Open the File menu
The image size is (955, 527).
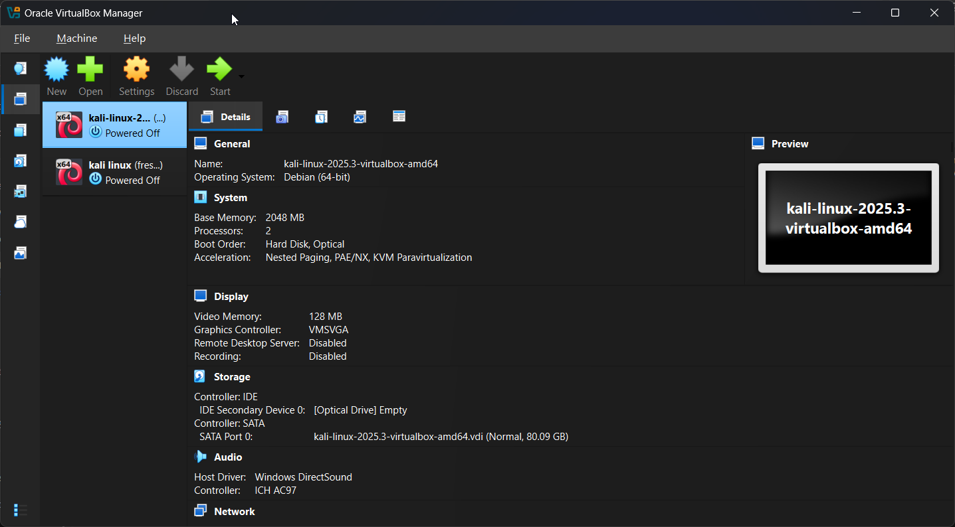click(x=22, y=38)
